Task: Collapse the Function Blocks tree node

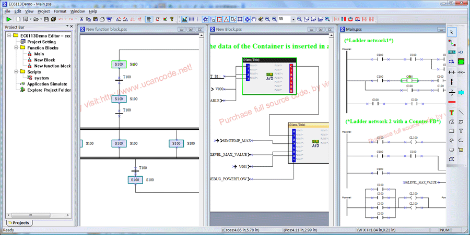Action: (16, 48)
